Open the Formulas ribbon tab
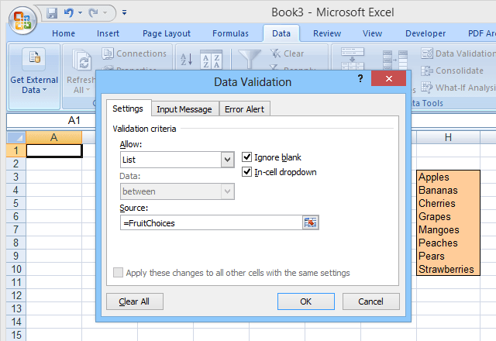This screenshot has height=341, width=496. click(231, 33)
